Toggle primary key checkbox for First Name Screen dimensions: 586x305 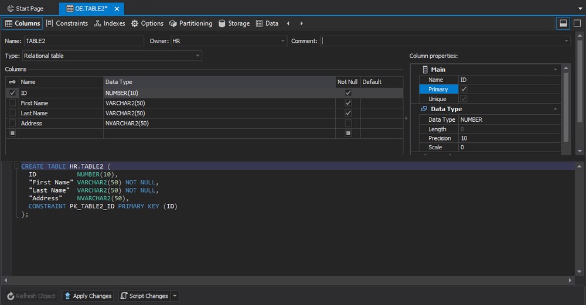pyautogui.click(x=12, y=102)
